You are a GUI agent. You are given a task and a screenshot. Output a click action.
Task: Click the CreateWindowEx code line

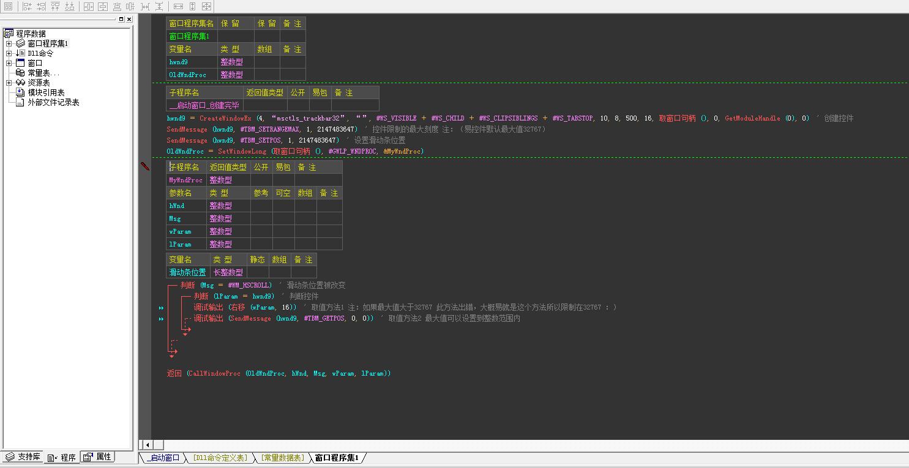(x=510, y=118)
